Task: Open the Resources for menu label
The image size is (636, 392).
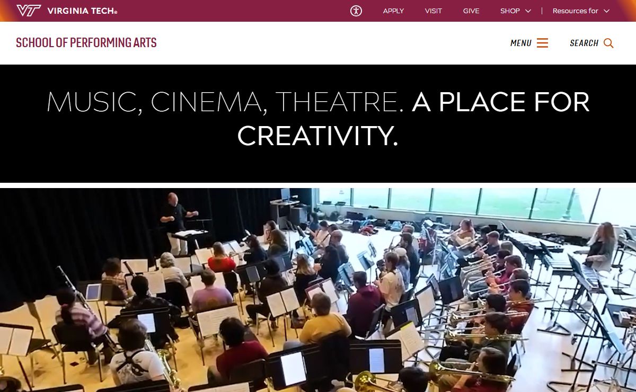Action: [x=575, y=11]
